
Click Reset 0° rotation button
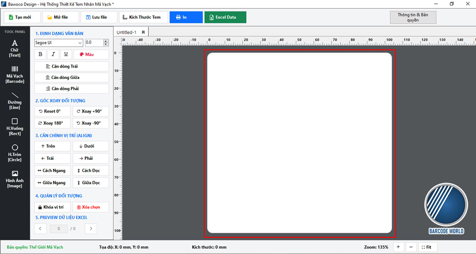pos(52,111)
